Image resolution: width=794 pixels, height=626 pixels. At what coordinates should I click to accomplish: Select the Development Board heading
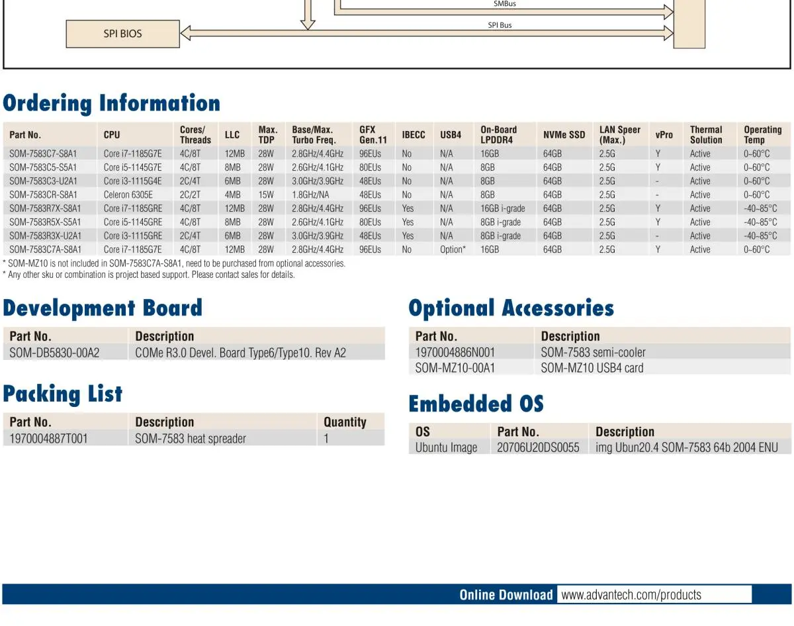[x=103, y=308]
